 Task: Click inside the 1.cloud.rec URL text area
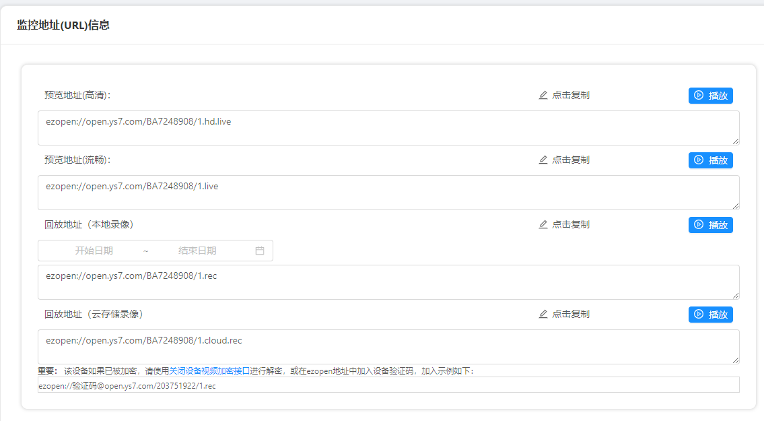click(x=388, y=347)
